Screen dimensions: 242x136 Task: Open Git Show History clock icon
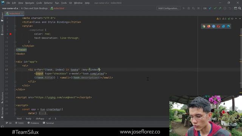pos(225,8)
